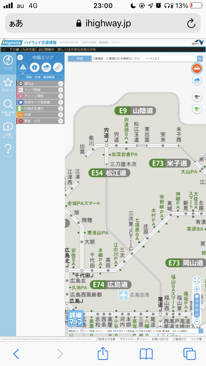
Task: Select the 事故・火災 row in the list
Action: (x=40, y=121)
